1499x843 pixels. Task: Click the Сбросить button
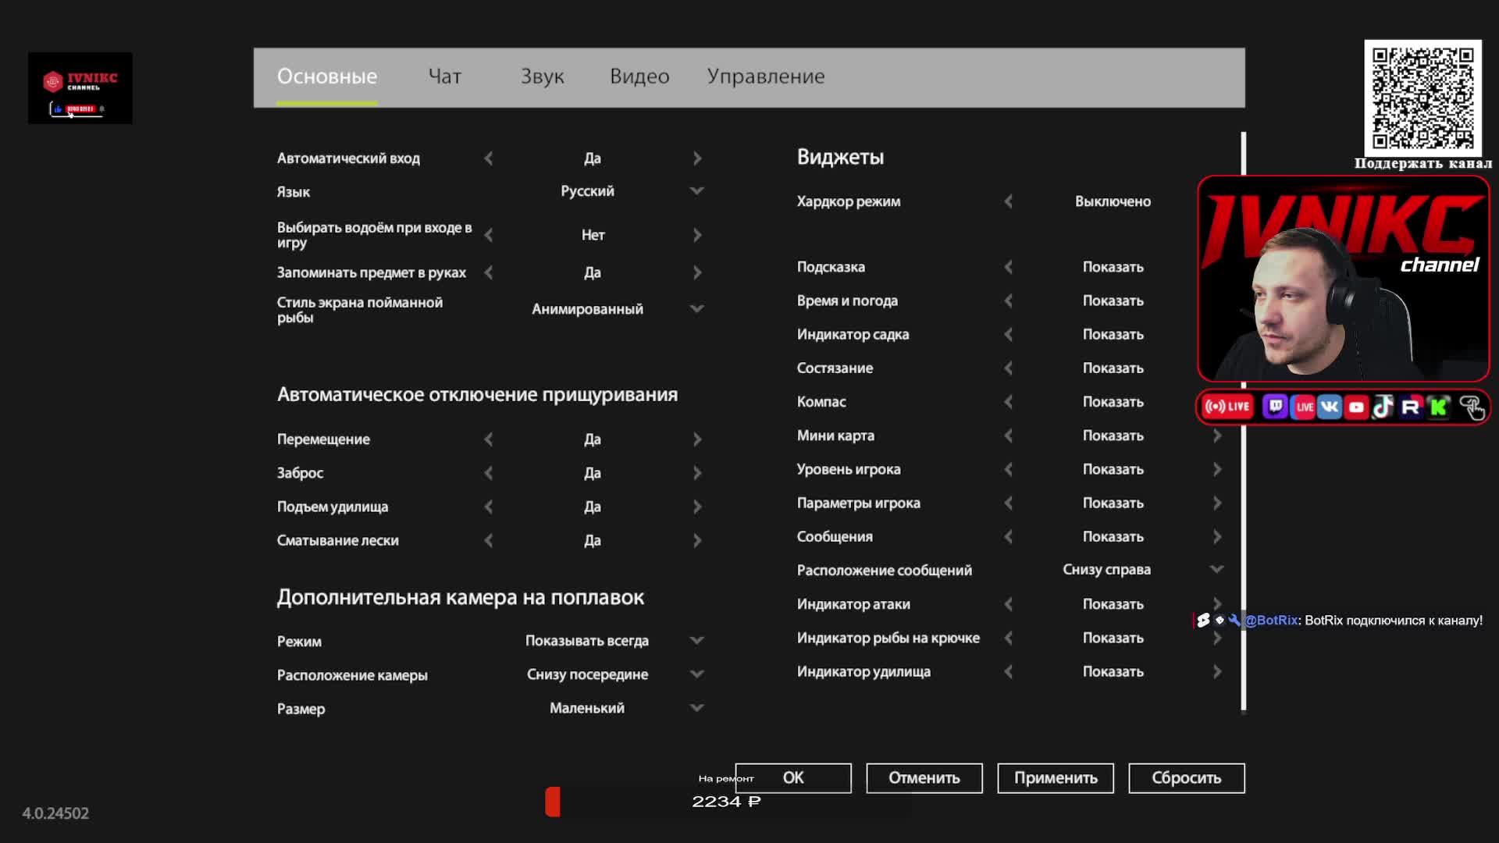(1186, 778)
